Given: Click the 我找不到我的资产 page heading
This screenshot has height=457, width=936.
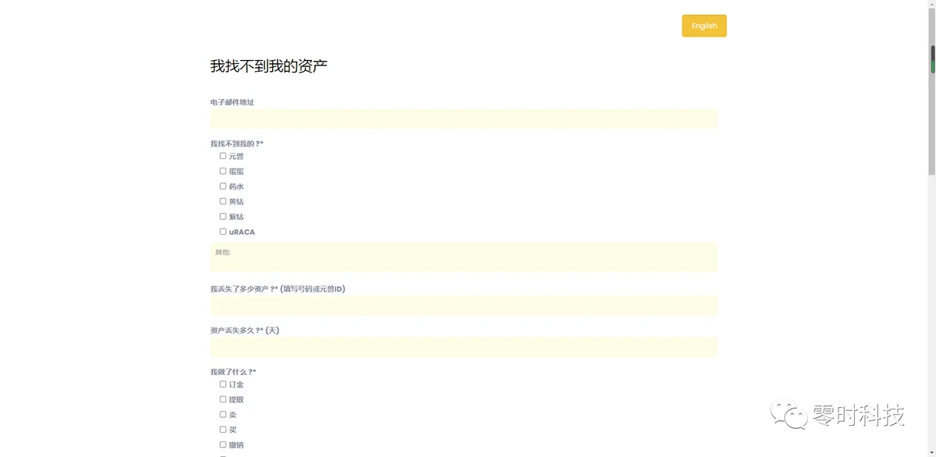Looking at the screenshot, I should tap(268, 66).
